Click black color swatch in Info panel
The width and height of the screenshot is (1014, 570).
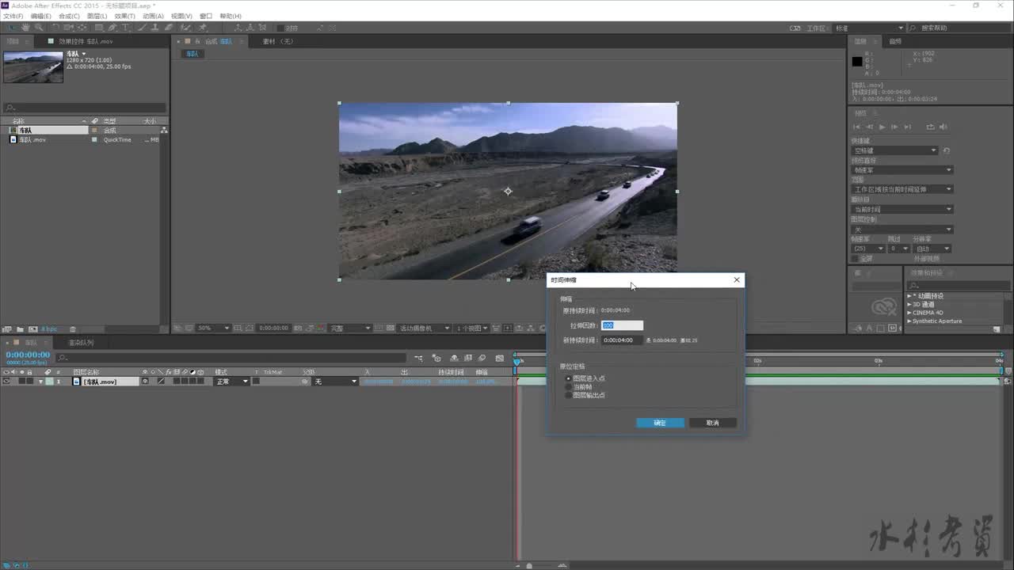click(856, 61)
